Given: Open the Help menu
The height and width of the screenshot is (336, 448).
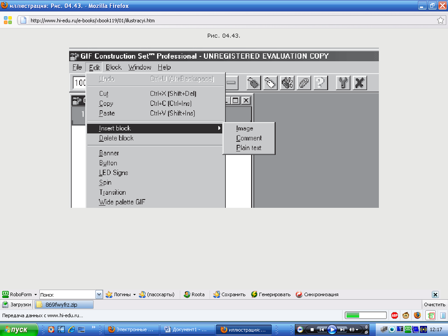Looking at the screenshot, I should tap(164, 67).
